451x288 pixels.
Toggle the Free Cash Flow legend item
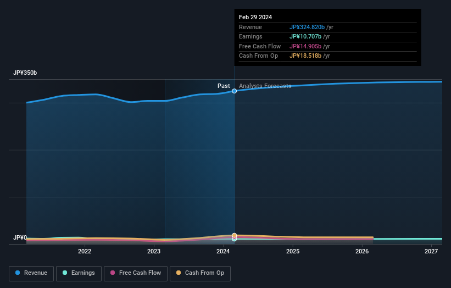pos(136,273)
